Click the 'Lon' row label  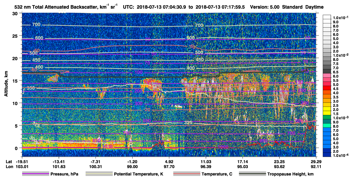pyautogui.click(x=9, y=167)
